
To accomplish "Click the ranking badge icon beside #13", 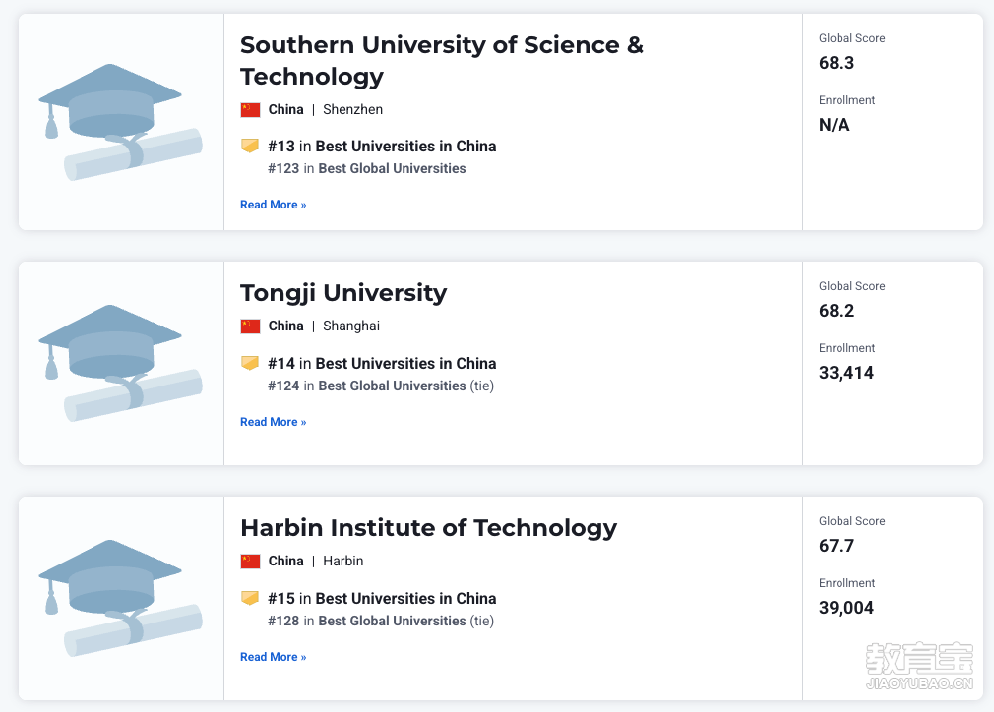I will point(250,146).
